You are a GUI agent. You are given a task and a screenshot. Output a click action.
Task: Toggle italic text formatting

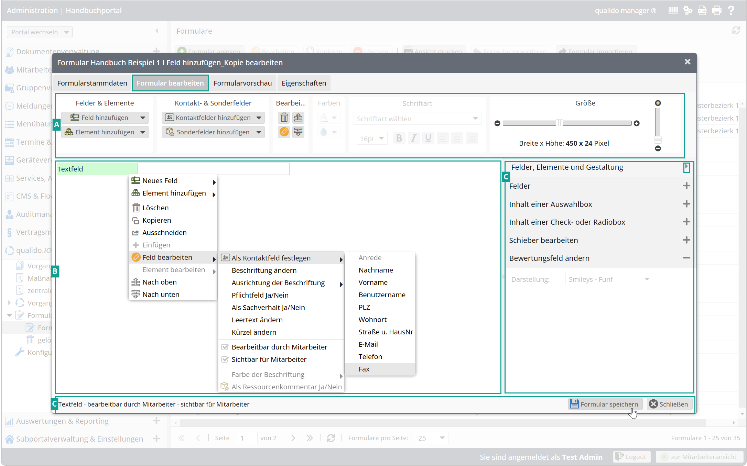click(x=414, y=138)
